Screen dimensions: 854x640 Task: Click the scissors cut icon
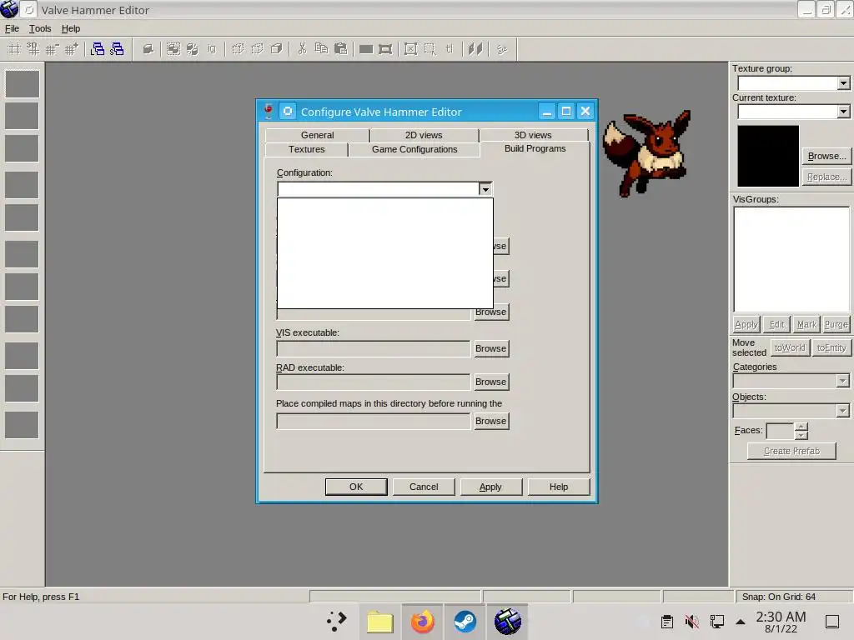click(x=302, y=49)
